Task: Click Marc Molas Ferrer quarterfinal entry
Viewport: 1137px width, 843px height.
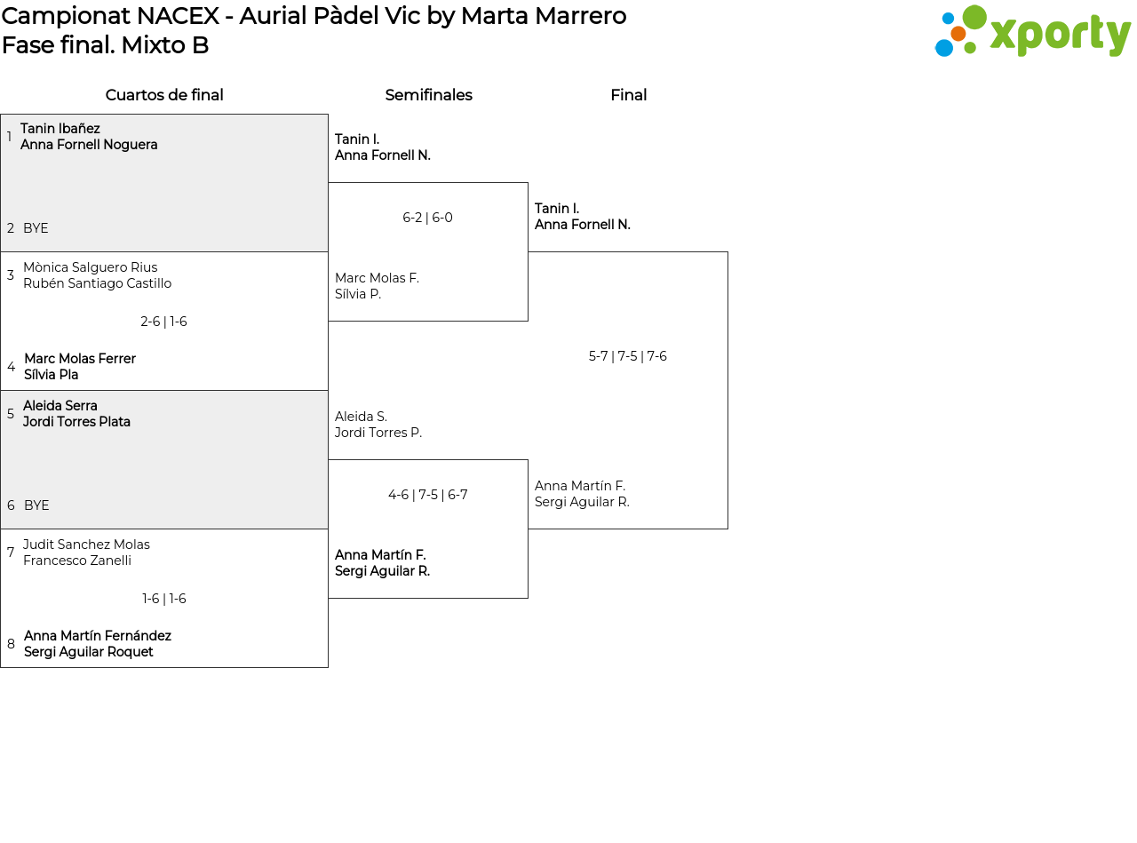Action: [x=80, y=359]
